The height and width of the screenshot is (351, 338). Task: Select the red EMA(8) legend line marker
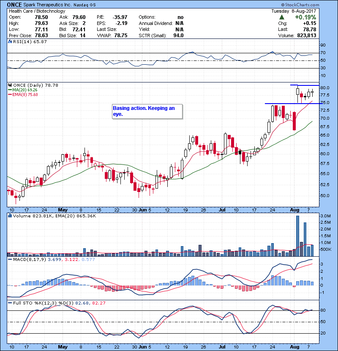(x=10, y=94)
